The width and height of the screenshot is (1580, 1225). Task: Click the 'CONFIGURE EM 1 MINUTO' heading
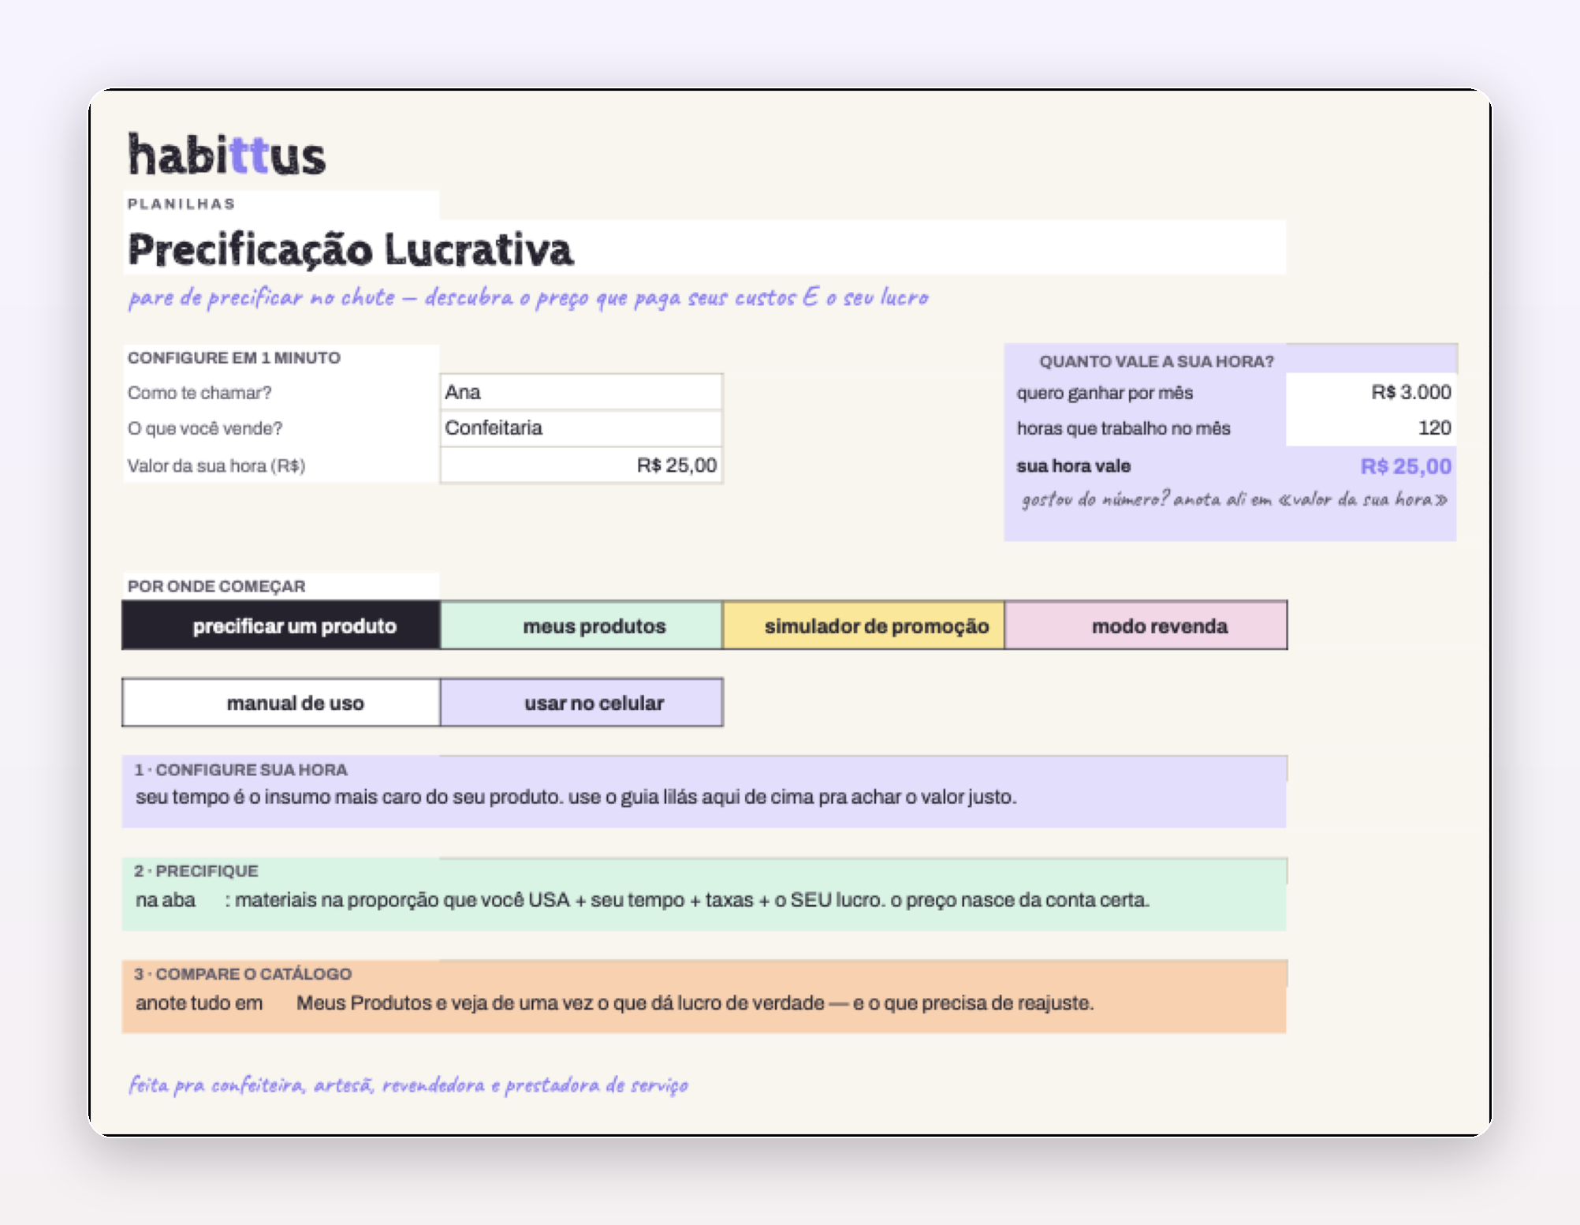click(x=234, y=357)
